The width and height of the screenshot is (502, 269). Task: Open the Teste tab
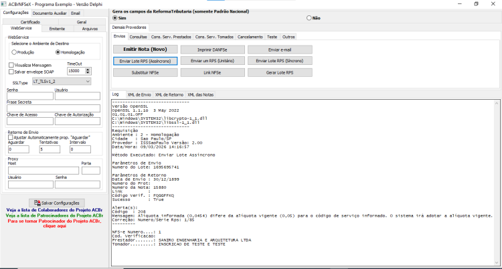(272, 37)
